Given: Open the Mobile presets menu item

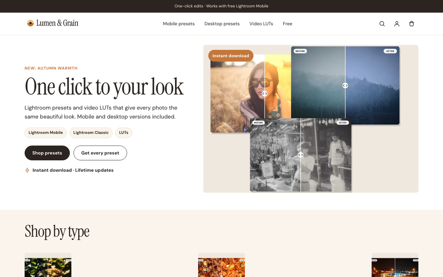Looking at the screenshot, I should (179, 24).
